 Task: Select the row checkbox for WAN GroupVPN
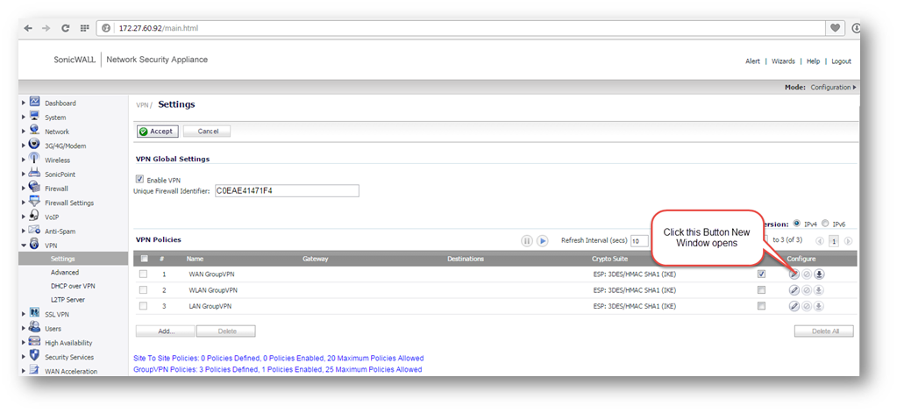click(x=143, y=274)
